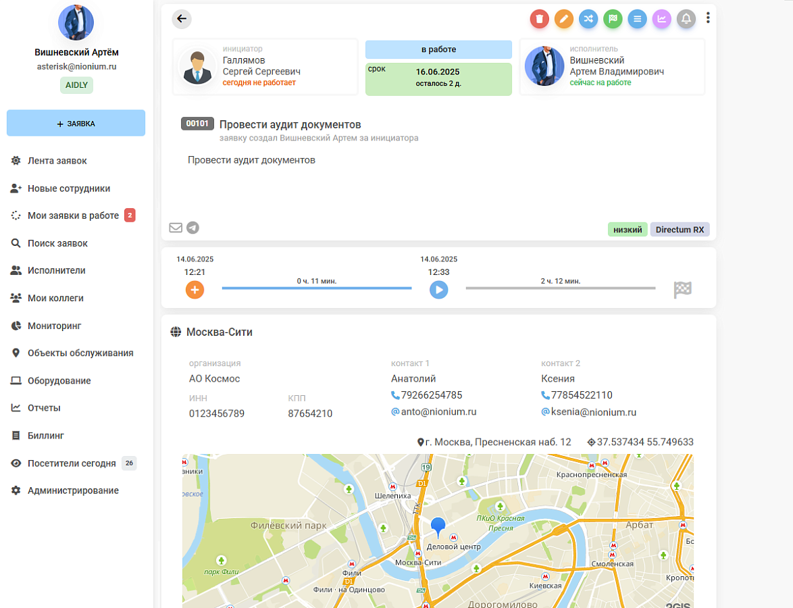Open Мои заявки в работе menu item
Image resolution: width=793 pixels, height=608 pixels.
pyautogui.click(x=74, y=216)
